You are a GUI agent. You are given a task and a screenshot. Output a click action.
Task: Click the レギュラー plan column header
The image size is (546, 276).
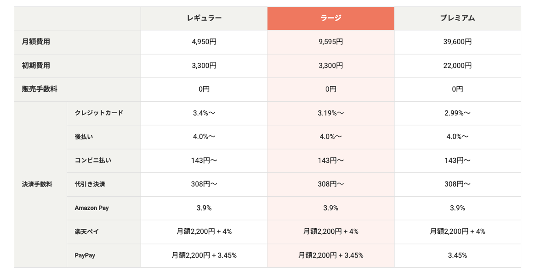click(204, 18)
